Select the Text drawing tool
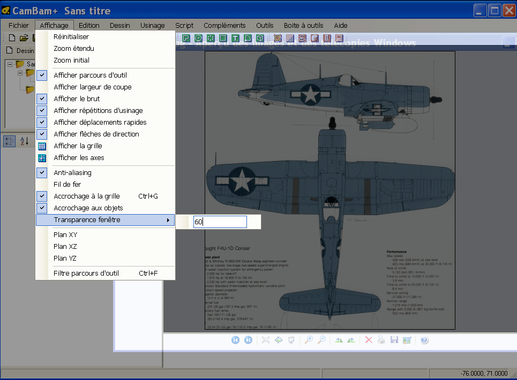517x380 pixels. coord(235,38)
